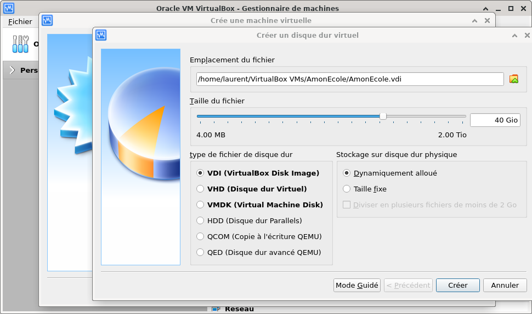Open the file location browse folder icon

pyautogui.click(x=514, y=79)
